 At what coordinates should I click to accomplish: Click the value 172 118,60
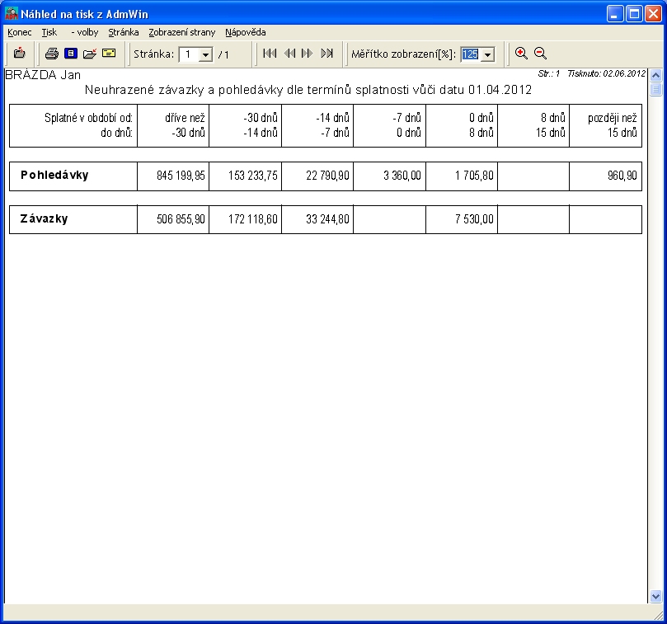(x=252, y=219)
